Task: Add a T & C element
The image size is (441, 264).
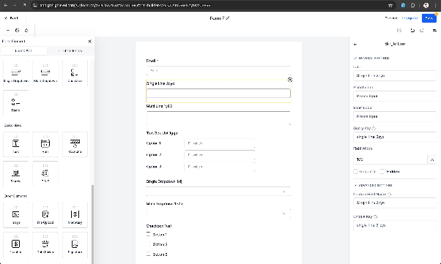Action: coord(45,173)
